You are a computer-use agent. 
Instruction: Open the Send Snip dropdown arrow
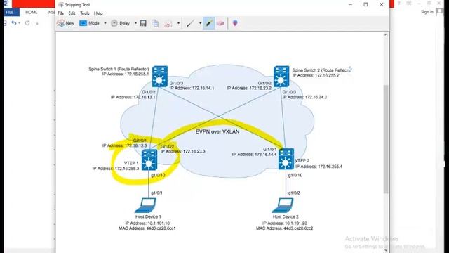coord(178,23)
